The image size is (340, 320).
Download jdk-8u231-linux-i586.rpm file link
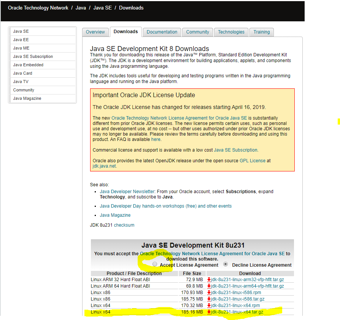point(236,293)
